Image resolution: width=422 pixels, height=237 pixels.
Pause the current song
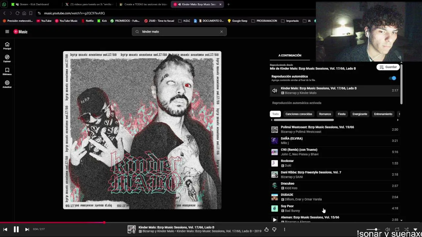(x=16, y=229)
